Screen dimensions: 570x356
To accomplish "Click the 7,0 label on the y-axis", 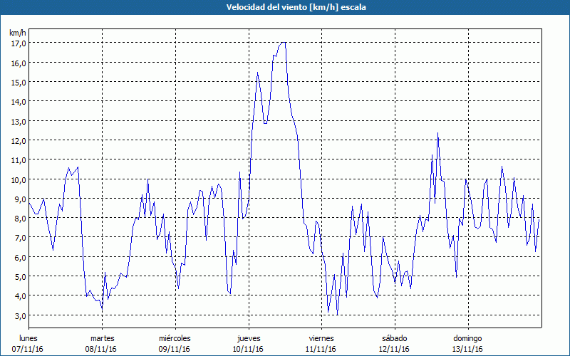I will click(19, 238).
